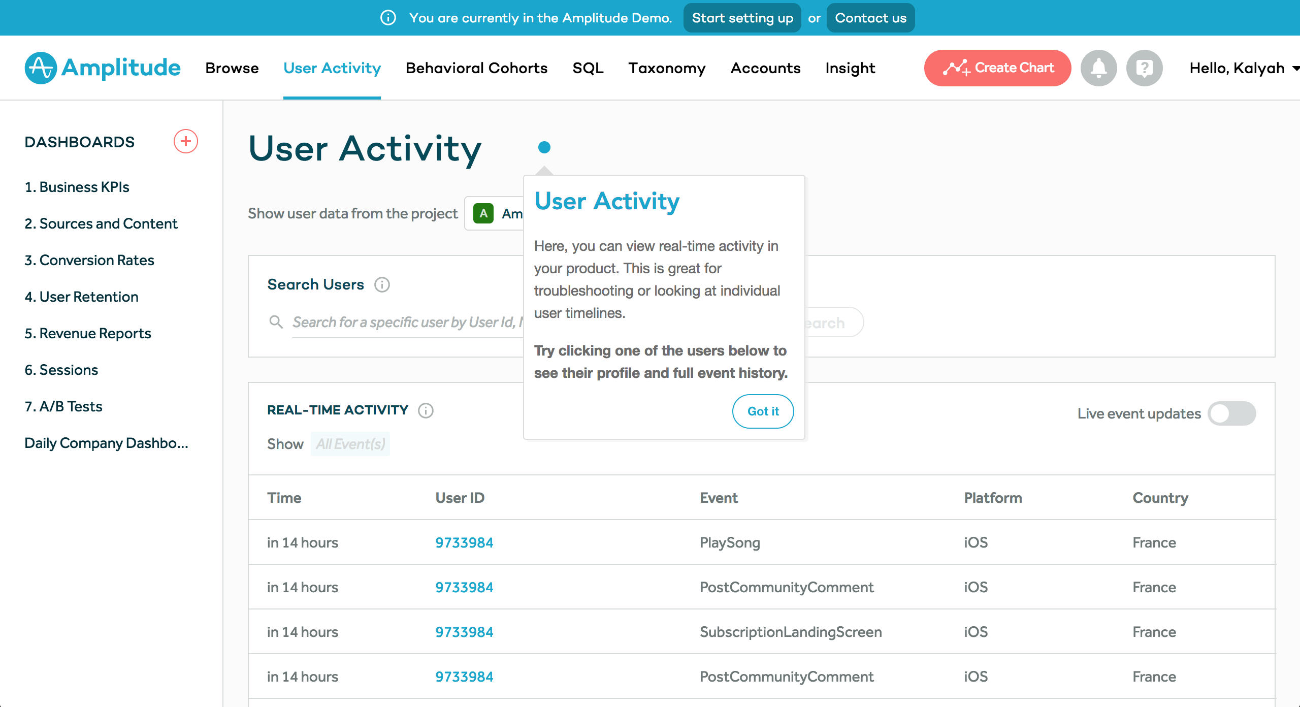Open the help question mark icon

click(x=1144, y=68)
